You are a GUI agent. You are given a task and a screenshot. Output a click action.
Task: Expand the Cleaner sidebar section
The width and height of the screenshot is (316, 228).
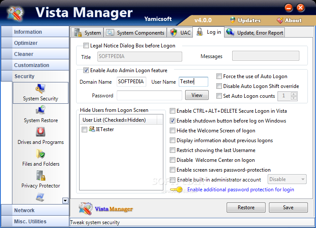tap(35, 54)
